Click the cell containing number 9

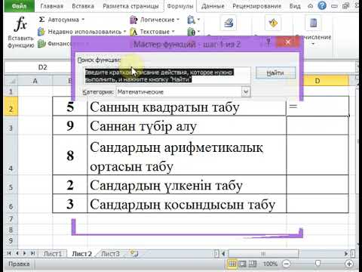click(x=70, y=125)
